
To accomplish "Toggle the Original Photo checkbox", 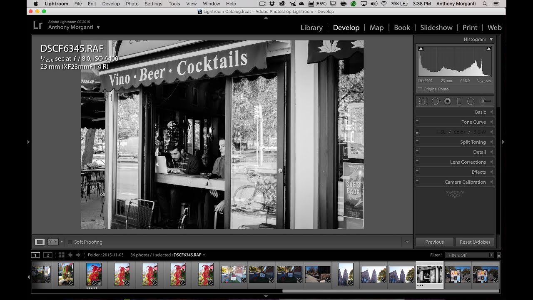I will point(420,89).
